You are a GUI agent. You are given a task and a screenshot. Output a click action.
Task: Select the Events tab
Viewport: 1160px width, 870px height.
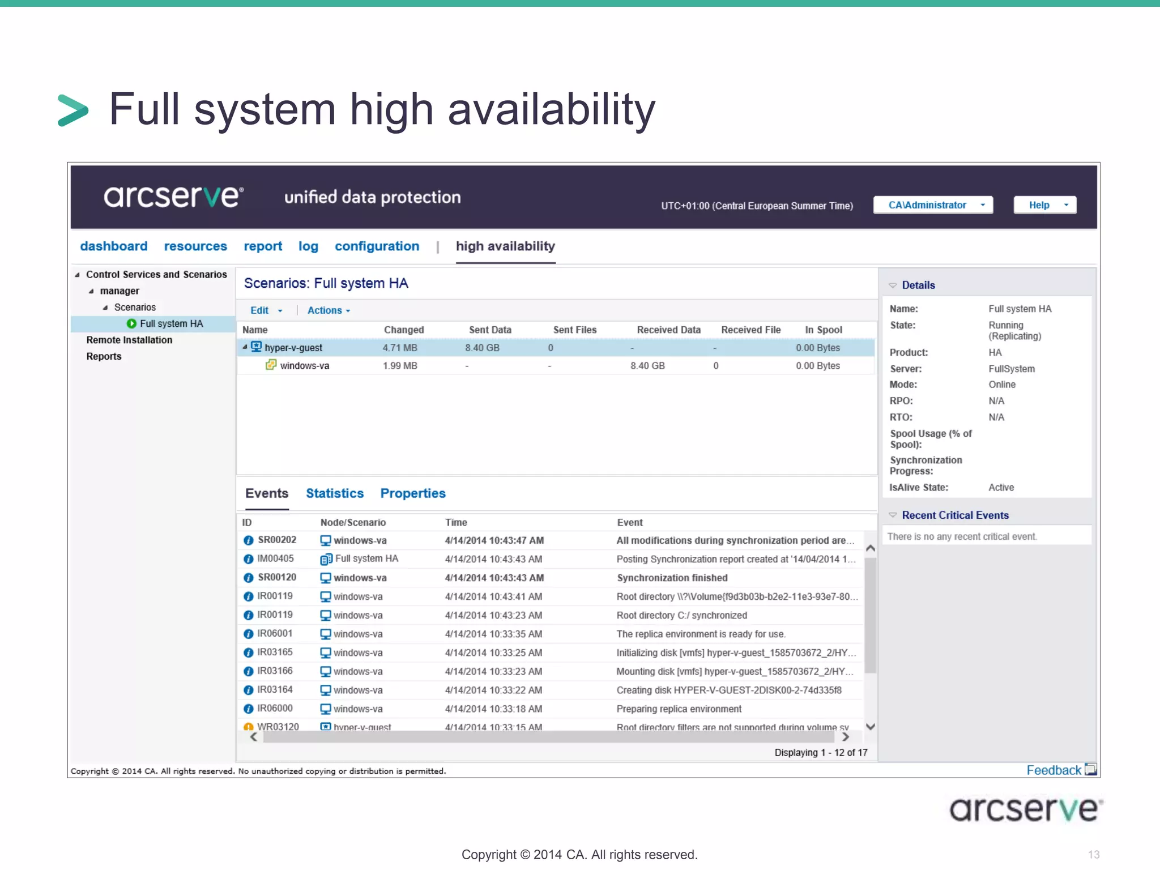point(267,493)
